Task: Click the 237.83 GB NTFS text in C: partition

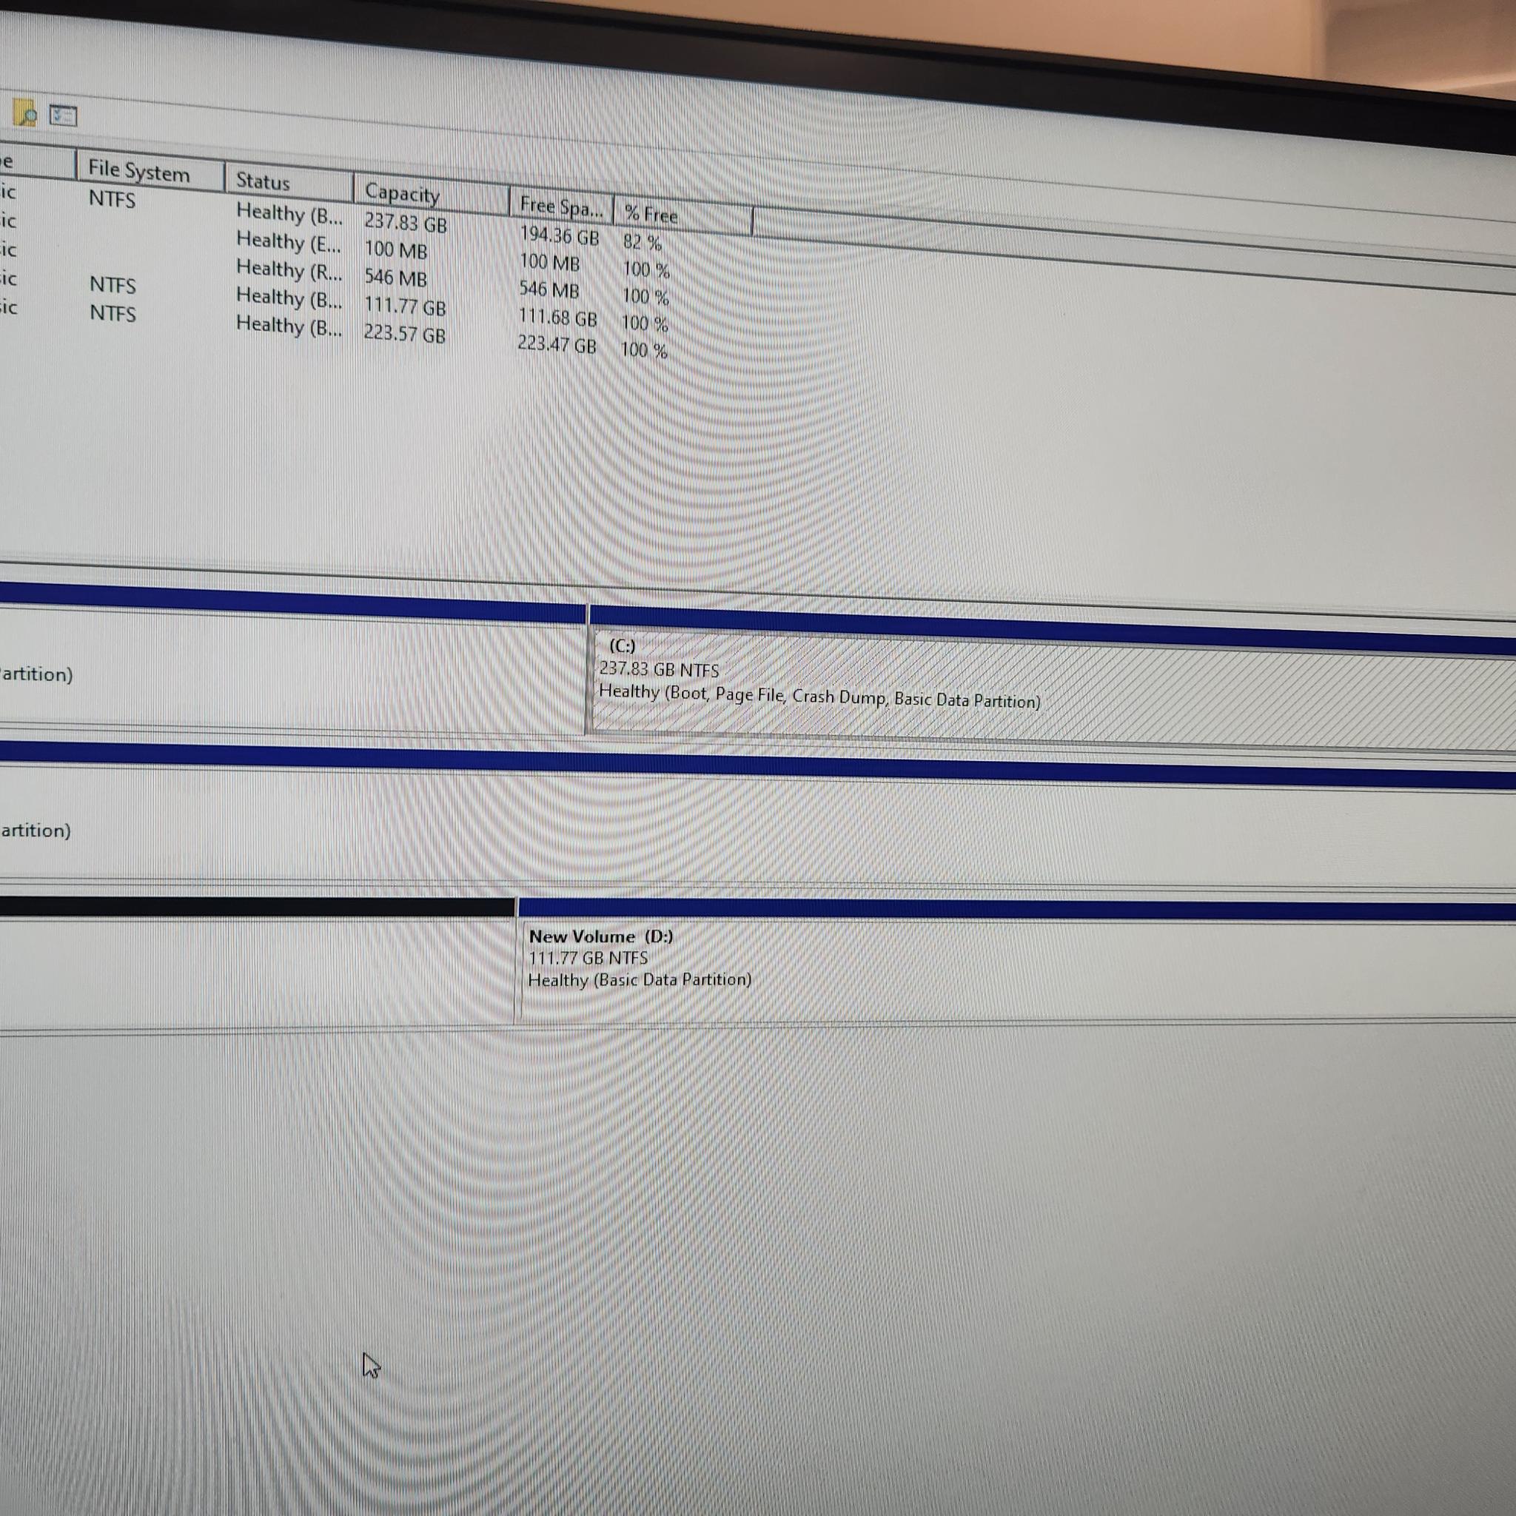Action: coord(659,669)
